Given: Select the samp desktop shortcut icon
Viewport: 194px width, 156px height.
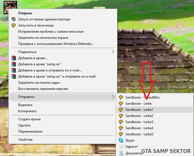Looking at the screenshot, I should click(10, 8).
